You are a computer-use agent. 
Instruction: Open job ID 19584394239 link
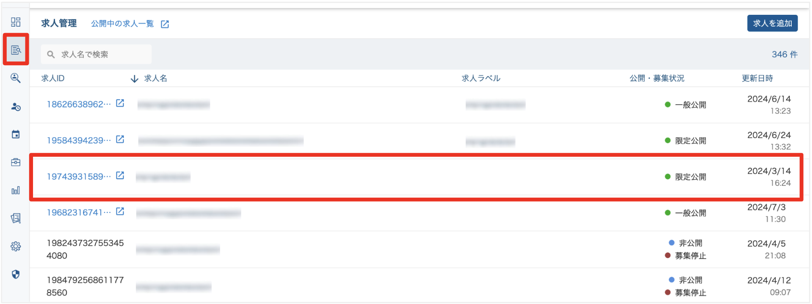(x=79, y=140)
